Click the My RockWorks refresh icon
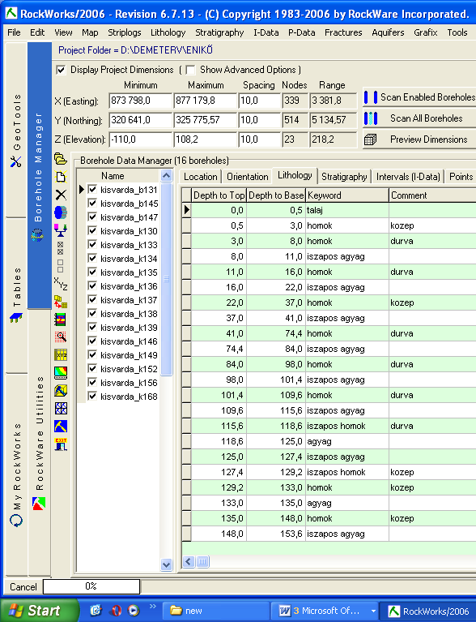This screenshot has width=476, height=622. tap(16, 521)
